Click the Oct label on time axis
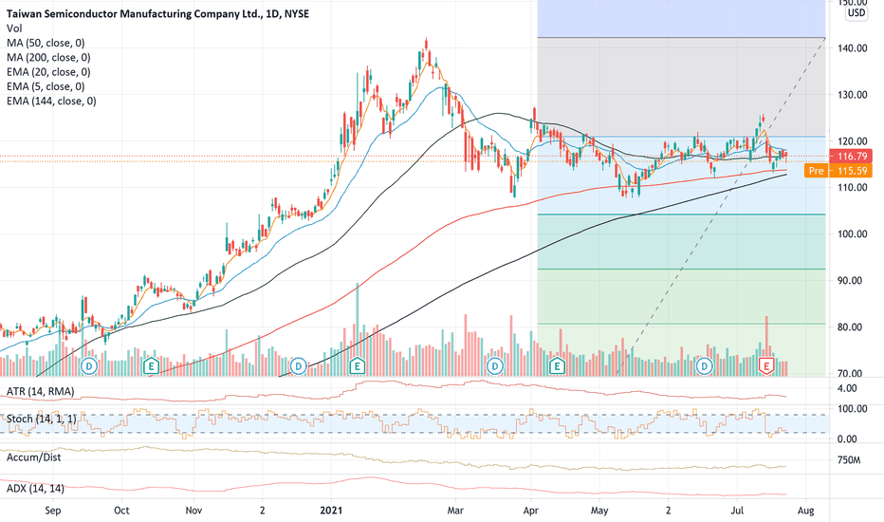 121,511
